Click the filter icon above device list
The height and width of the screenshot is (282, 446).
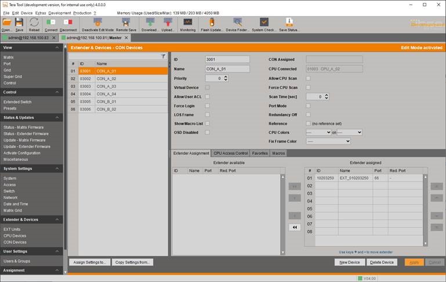coord(163,56)
